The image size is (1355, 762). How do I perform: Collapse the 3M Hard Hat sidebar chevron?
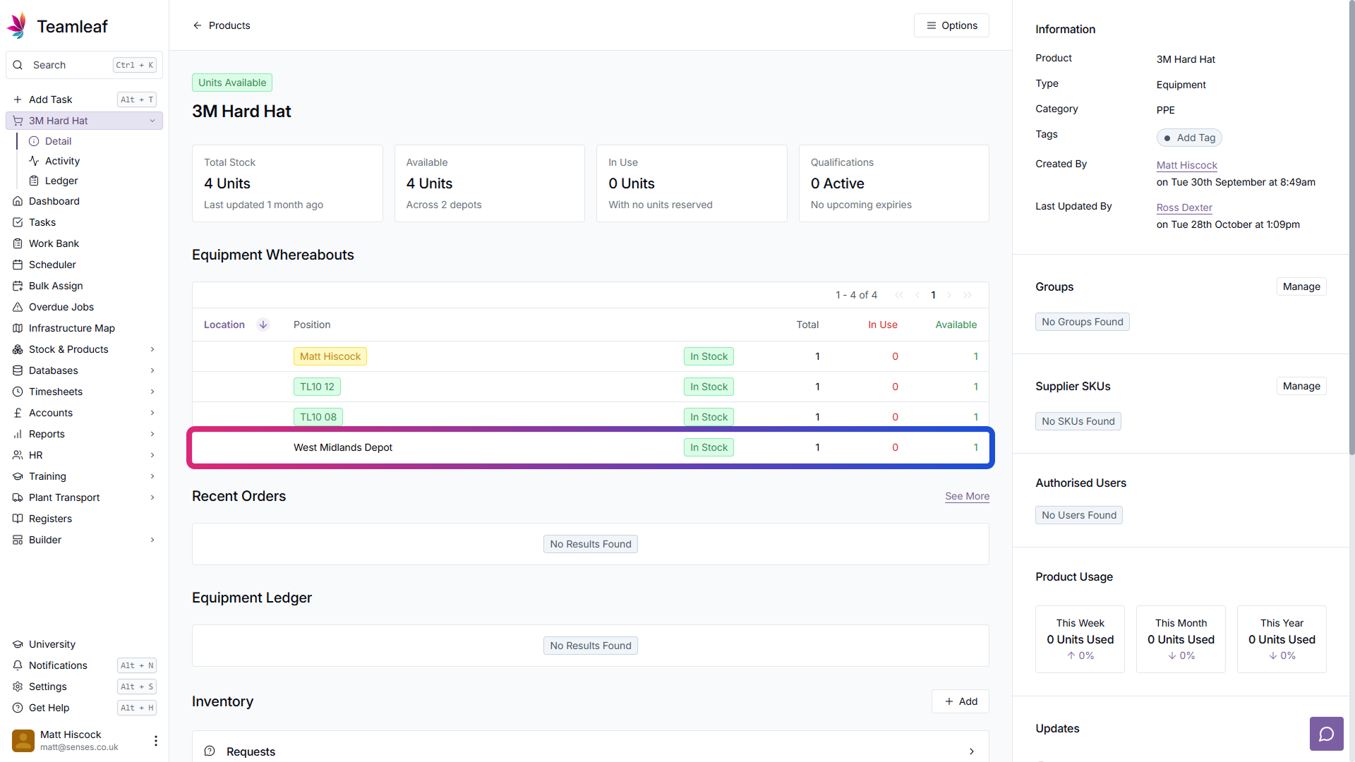coord(152,121)
